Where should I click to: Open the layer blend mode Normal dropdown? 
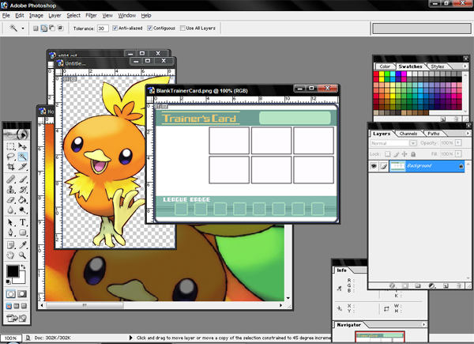(393, 143)
